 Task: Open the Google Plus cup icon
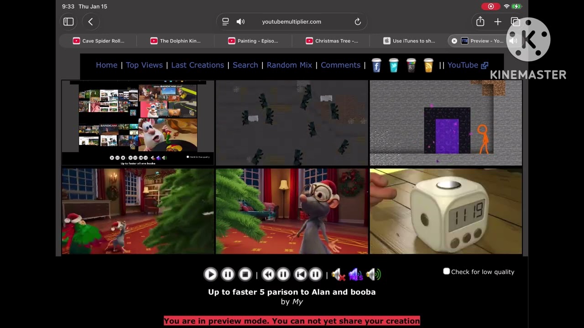[x=411, y=65]
